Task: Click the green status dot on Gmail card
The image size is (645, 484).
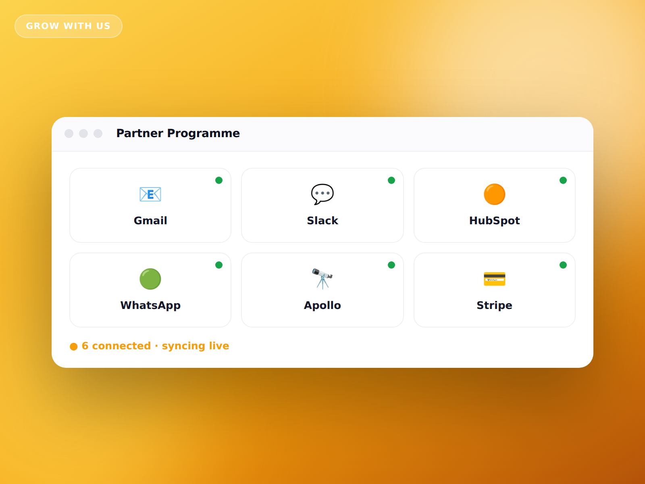Action: [219, 180]
